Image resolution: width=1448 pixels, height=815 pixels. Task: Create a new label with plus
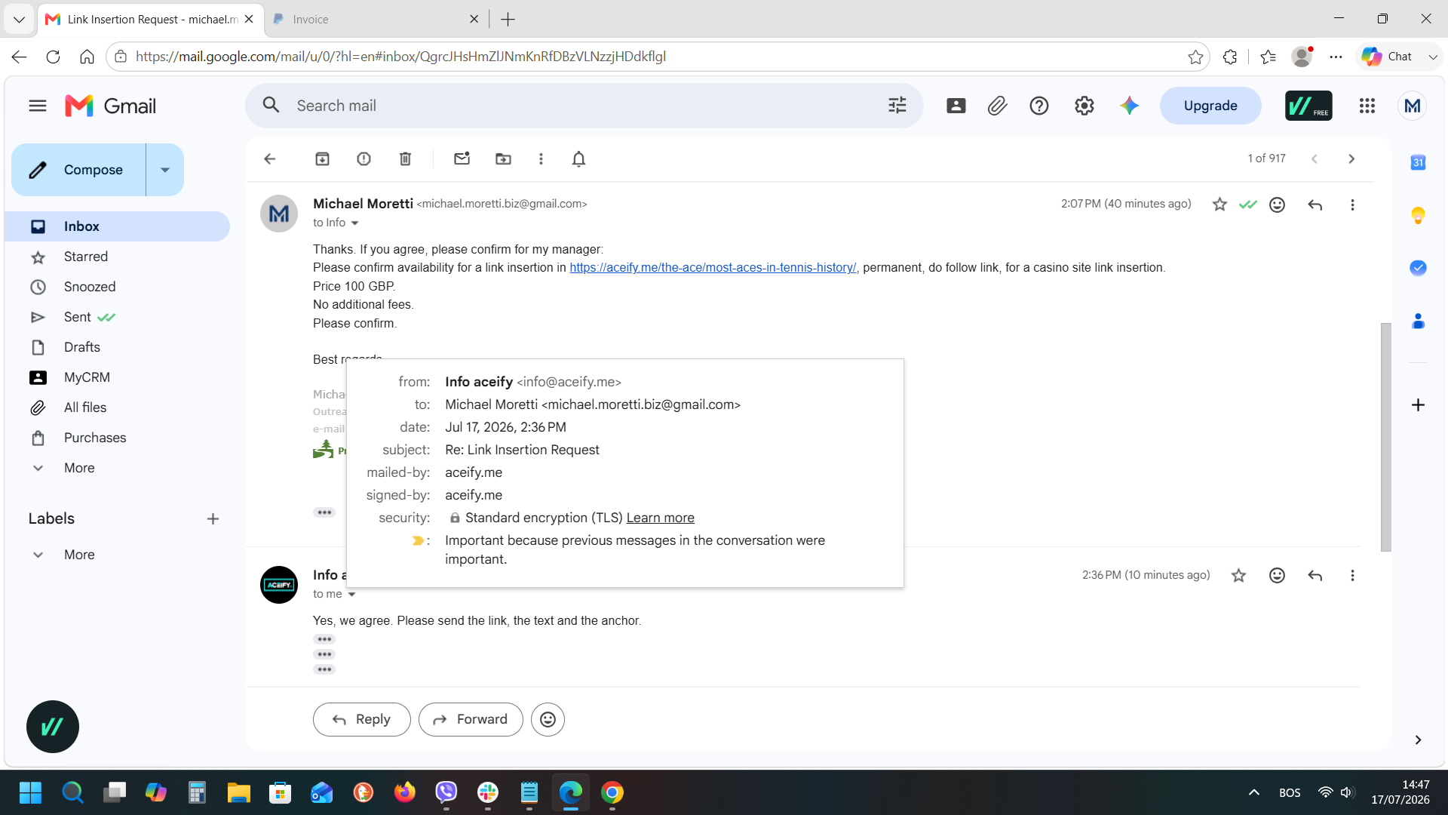coord(213,518)
